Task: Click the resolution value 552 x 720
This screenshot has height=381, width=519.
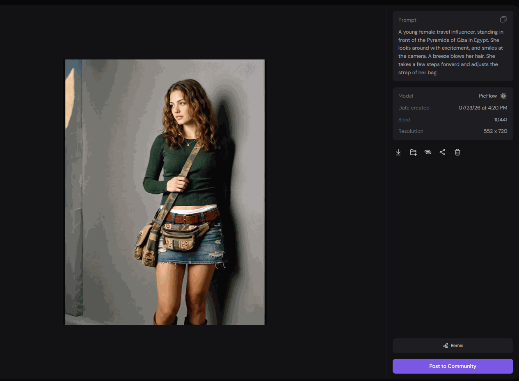Action: pyautogui.click(x=496, y=131)
